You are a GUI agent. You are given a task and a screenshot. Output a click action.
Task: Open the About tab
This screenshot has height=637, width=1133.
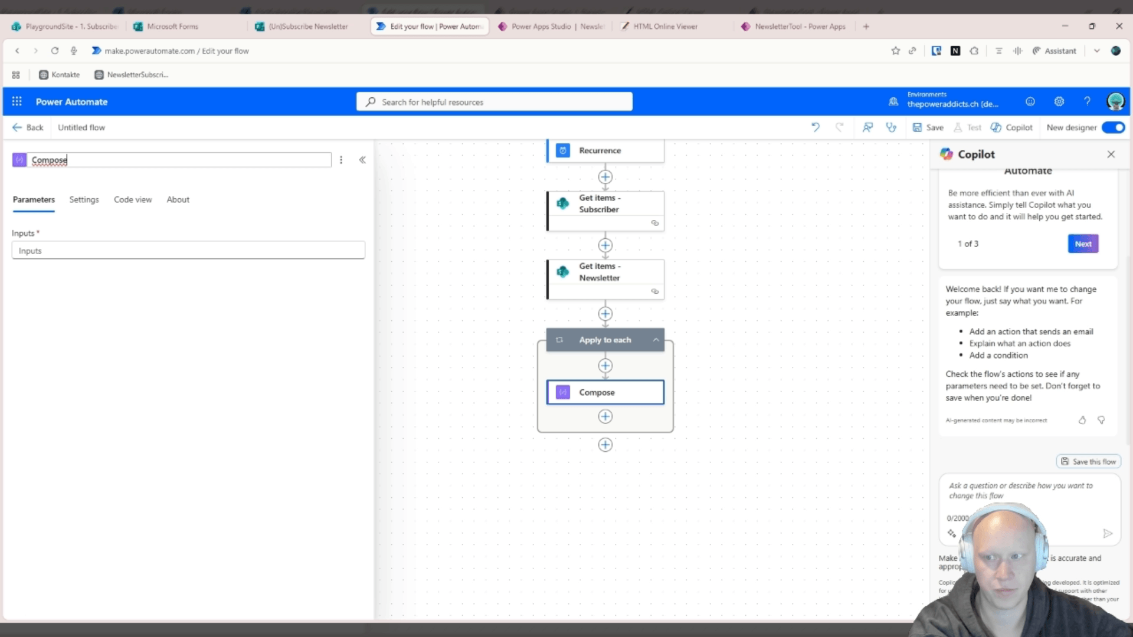point(178,199)
